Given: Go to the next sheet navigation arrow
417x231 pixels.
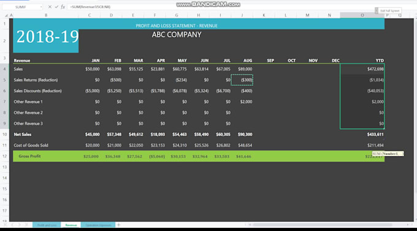Looking at the screenshot, I should (x=19, y=225).
